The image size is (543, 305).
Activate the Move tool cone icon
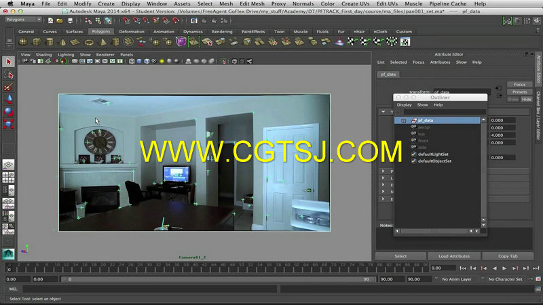click(9, 100)
